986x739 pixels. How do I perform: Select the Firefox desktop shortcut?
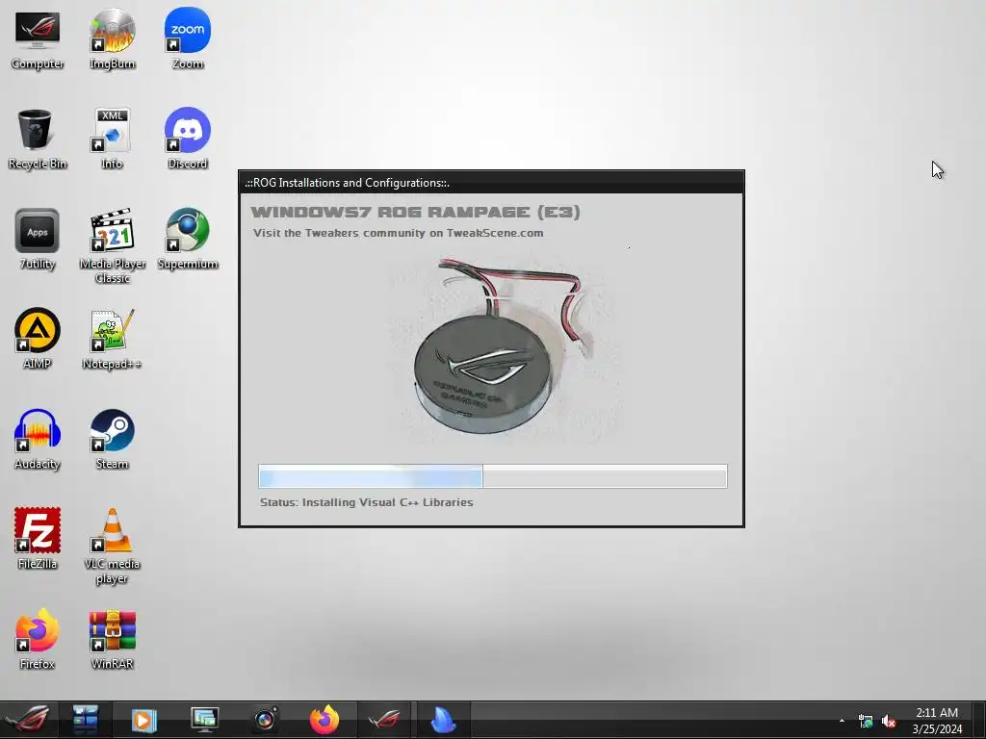[38, 639]
